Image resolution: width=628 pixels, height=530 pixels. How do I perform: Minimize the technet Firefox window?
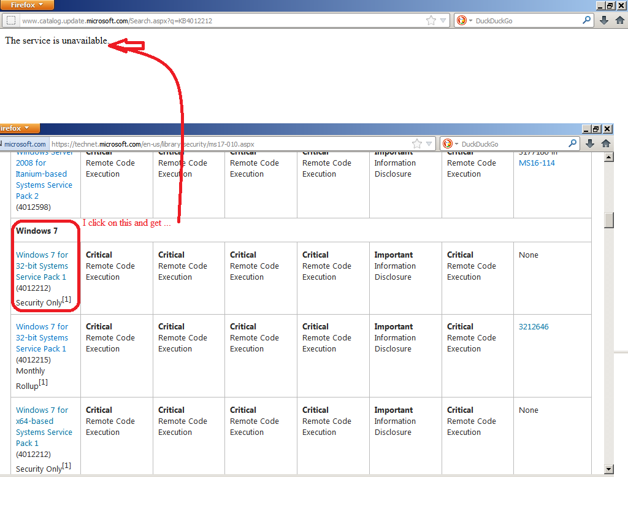pos(586,129)
